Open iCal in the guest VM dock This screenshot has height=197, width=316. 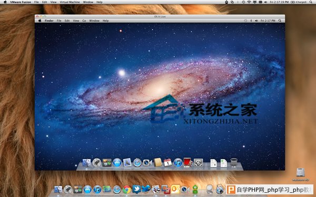click(167, 162)
